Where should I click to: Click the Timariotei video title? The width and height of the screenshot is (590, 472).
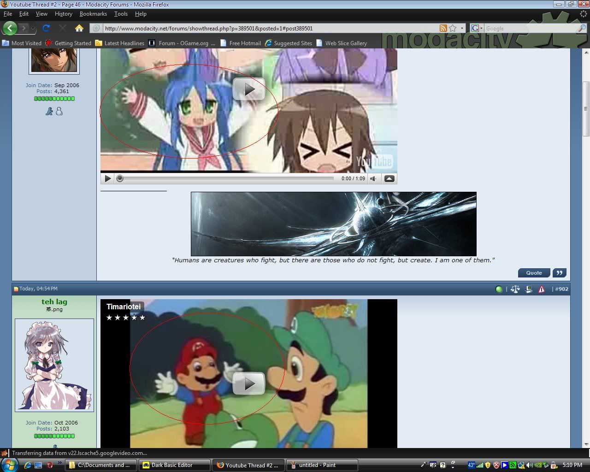pyautogui.click(x=124, y=307)
